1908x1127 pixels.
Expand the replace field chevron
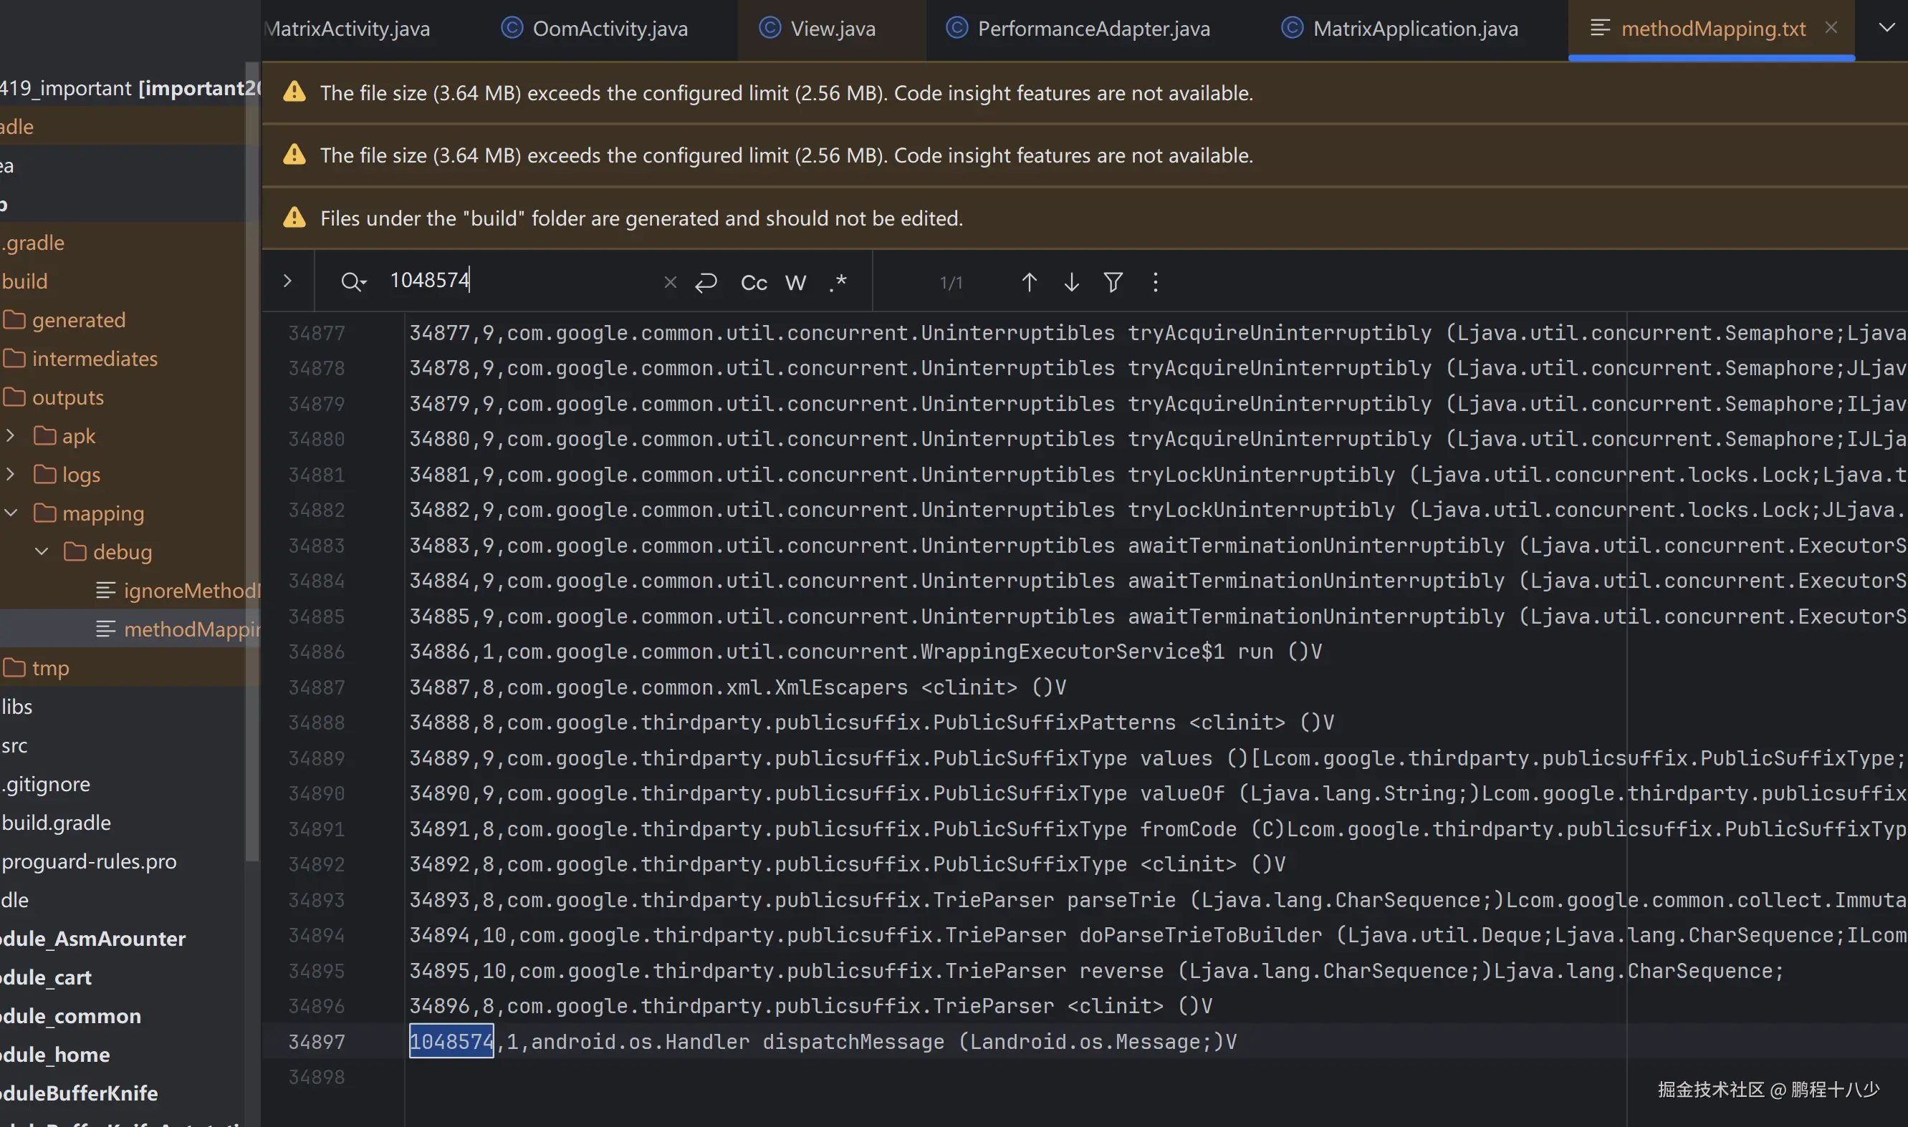(x=287, y=281)
